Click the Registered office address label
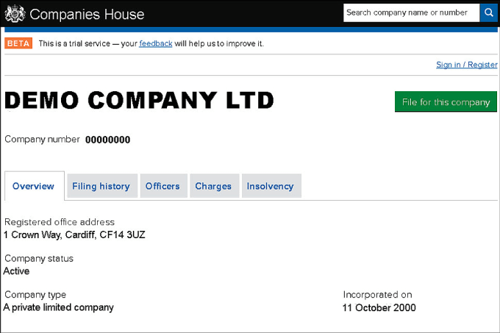Image resolution: width=500 pixels, height=333 pixels. pos(60,222)
